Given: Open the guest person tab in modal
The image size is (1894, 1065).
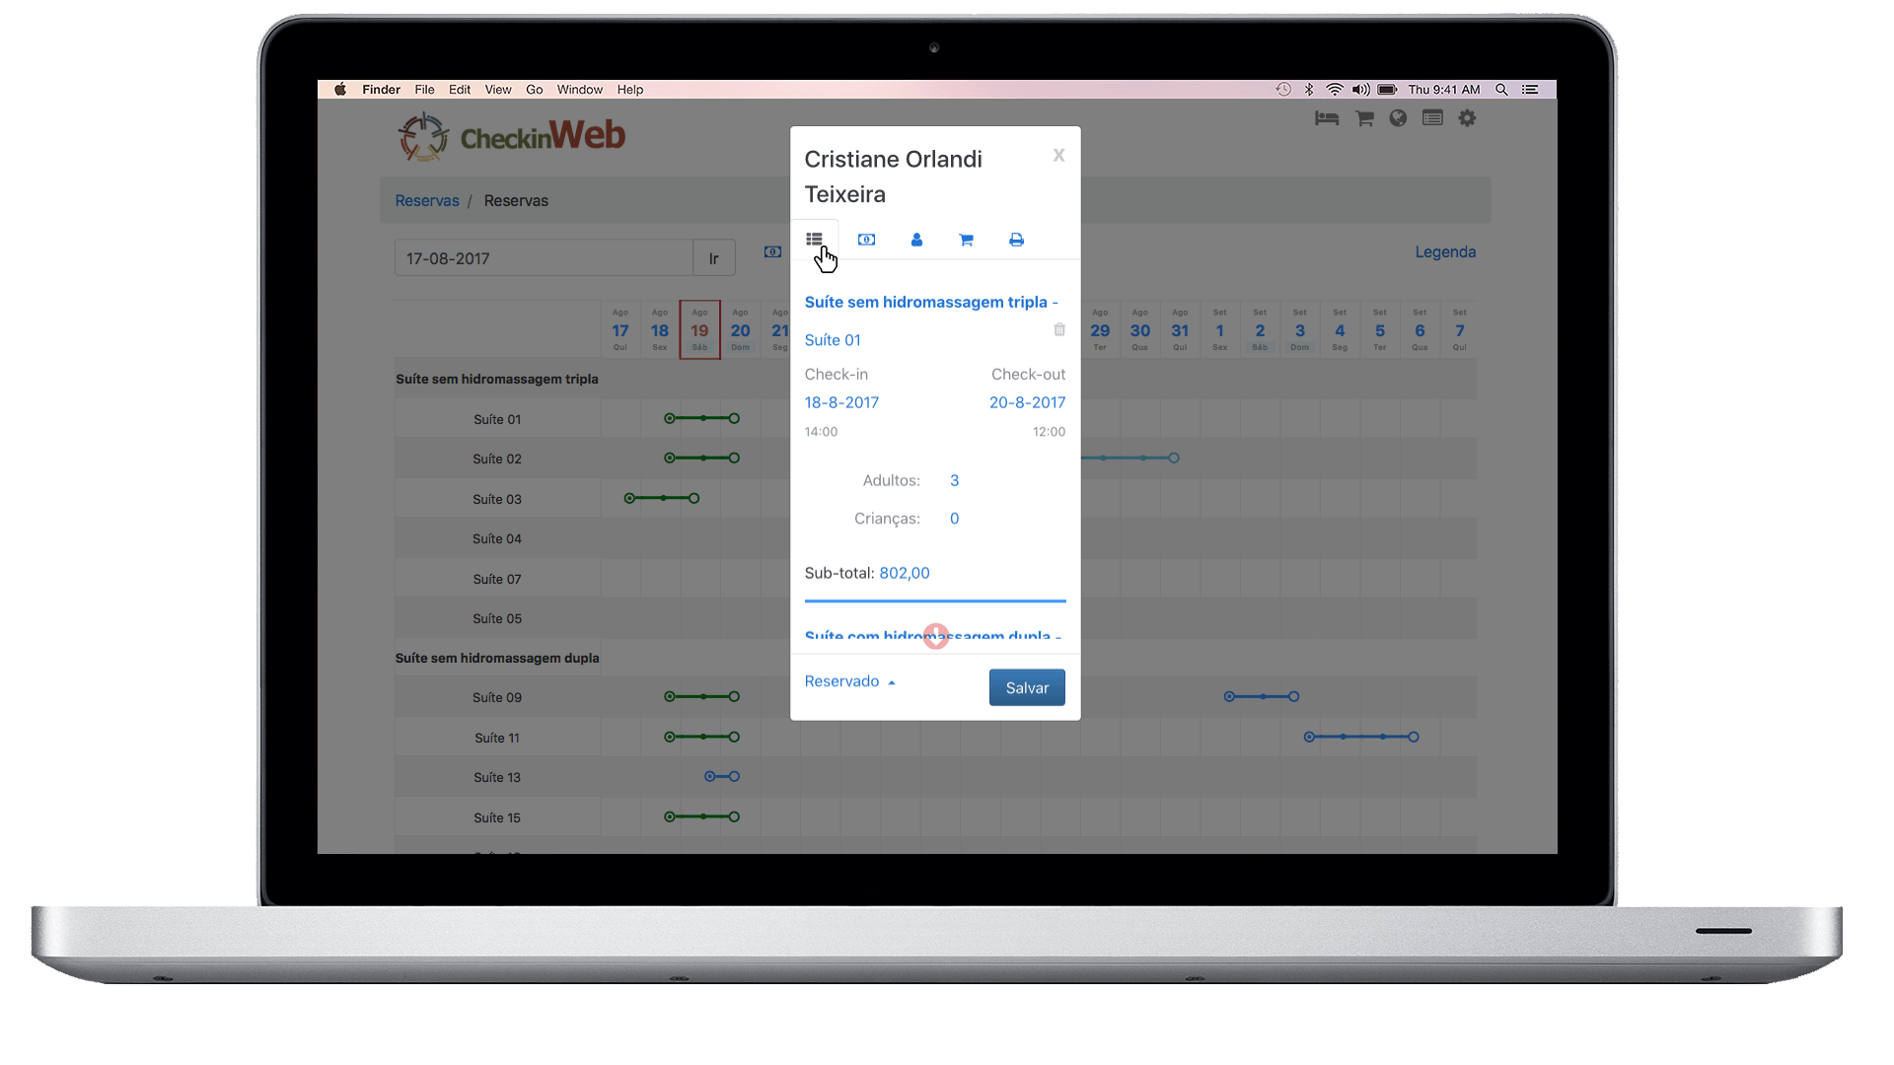Looking at the screenshot, I should tap(916, 240).
